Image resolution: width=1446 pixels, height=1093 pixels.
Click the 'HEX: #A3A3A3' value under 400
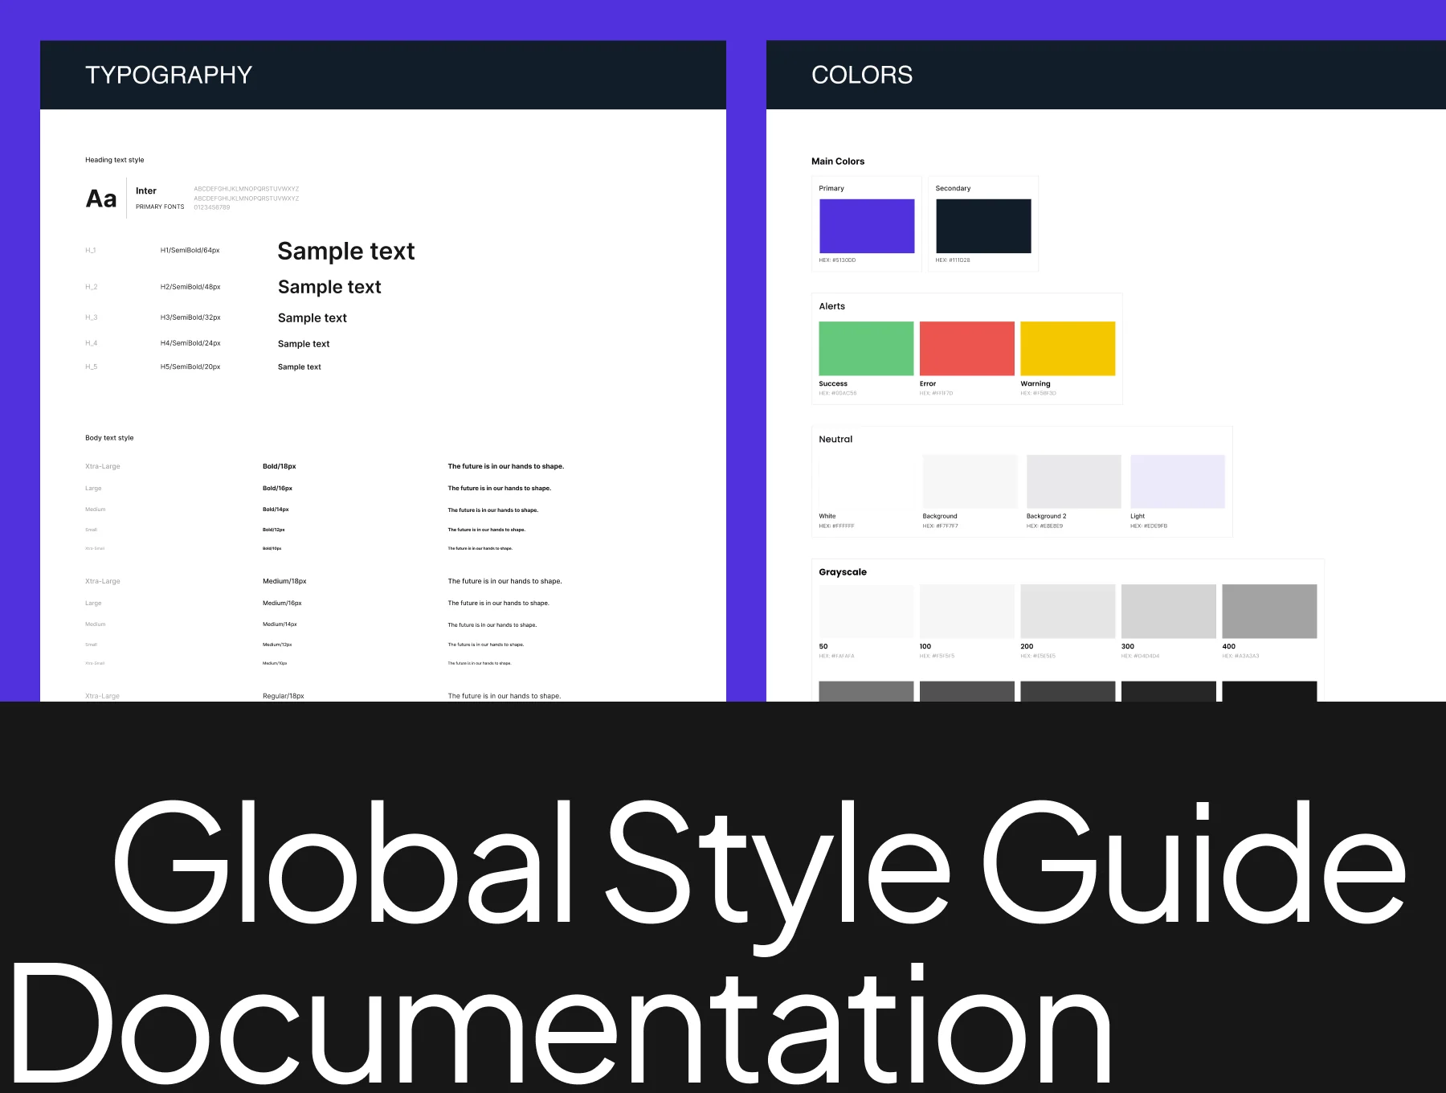pyautogui.click(x=1240, y=656)
